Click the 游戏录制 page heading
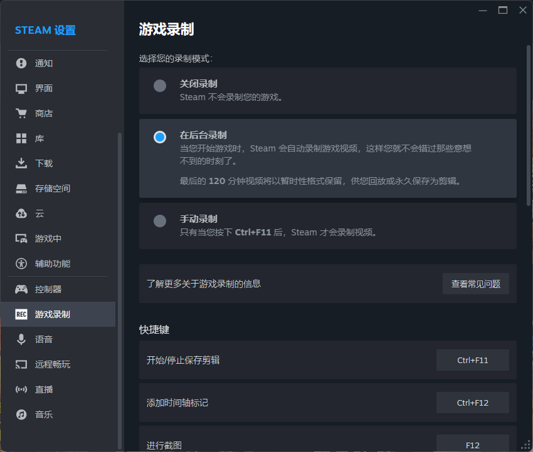This screenshot has height=452, width=533. pyautogui.click(x=166, y=29)
